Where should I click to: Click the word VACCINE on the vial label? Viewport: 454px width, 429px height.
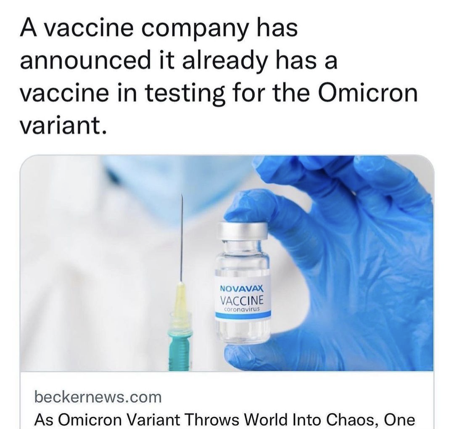pyautogui.click(x=242, y=300)
